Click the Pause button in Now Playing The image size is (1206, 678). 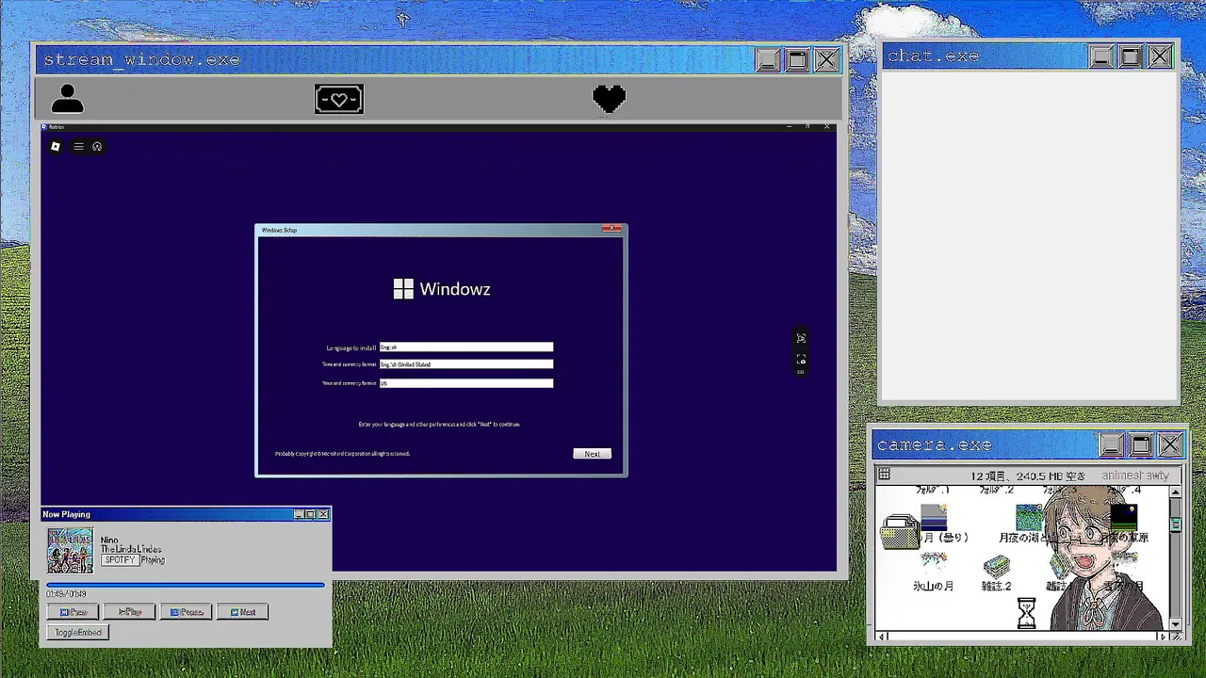pos(186,612)
